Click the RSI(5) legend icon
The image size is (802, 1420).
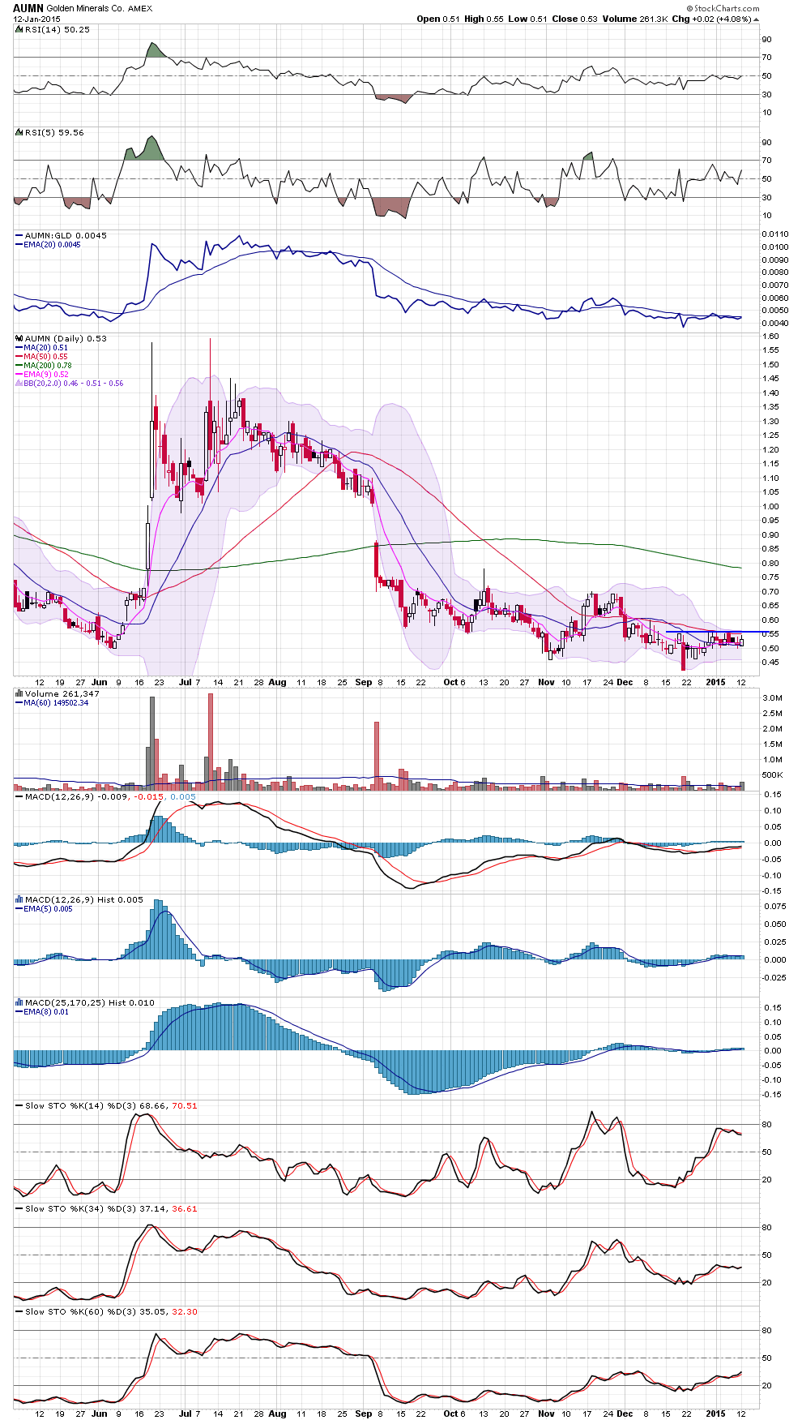coord(19,132)
